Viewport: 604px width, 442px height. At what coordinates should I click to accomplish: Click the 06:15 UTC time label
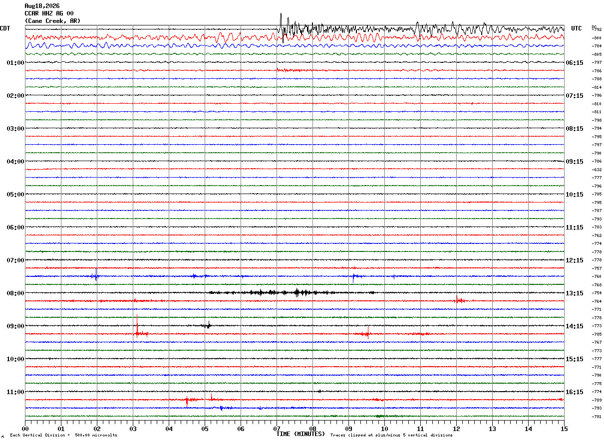tap(575, 63)
